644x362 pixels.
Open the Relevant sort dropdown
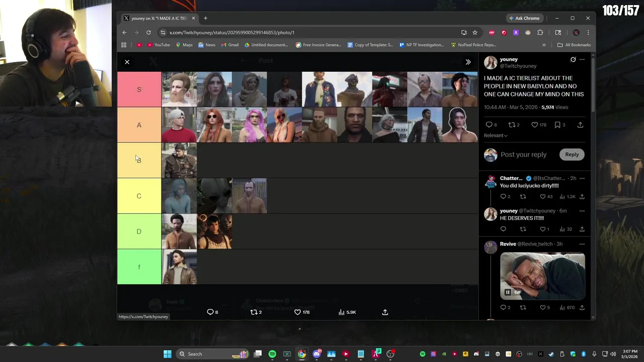tap(496, 135)
